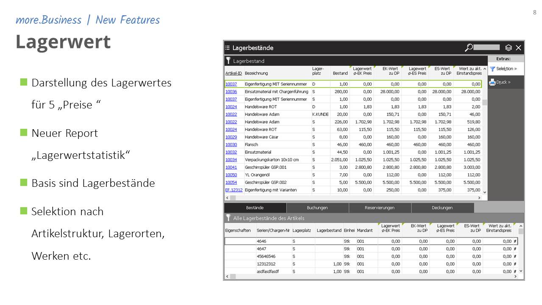This screenshot has height=305, width=542.
Task: Click the lower table horizontal scrollbar left arrow
Action: [x=227, y=277]
